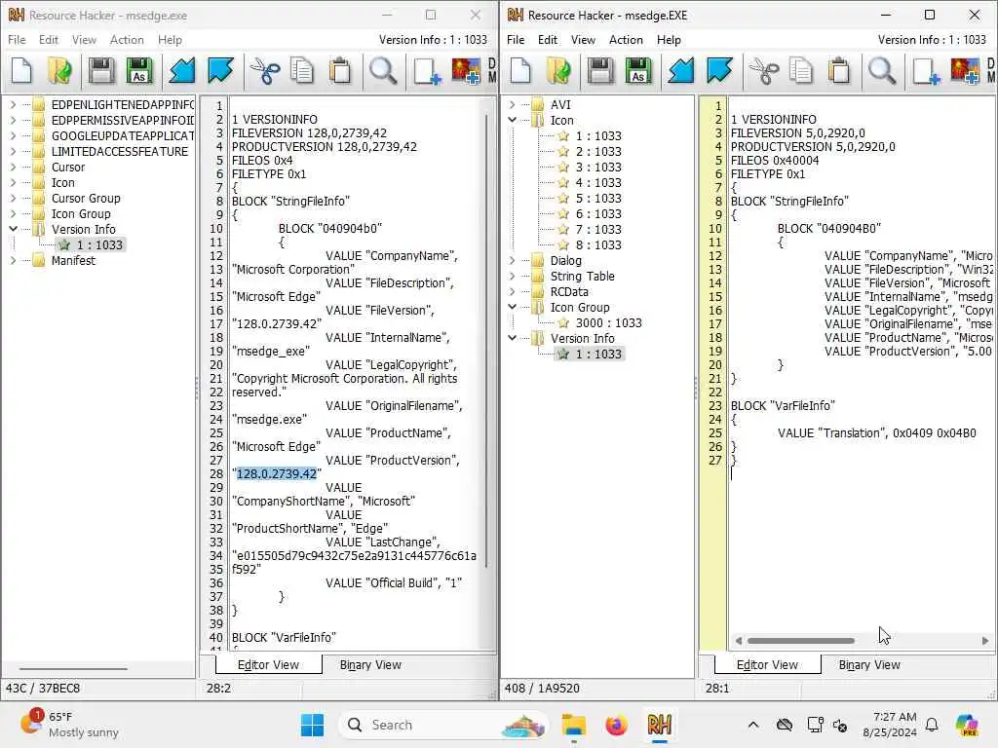Open File menu in left window
Screen dimensions: 998x748
[17, 39]
